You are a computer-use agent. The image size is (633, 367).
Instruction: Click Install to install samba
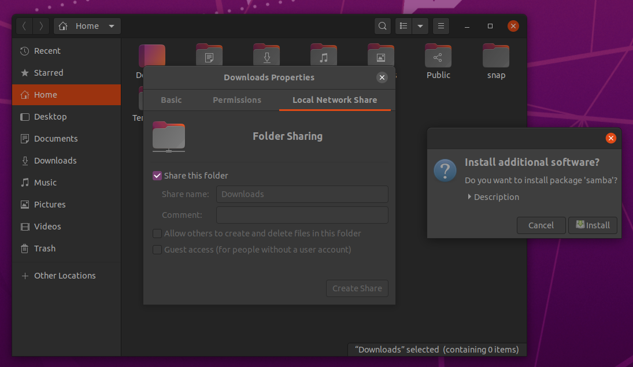[x=593, y=225]
